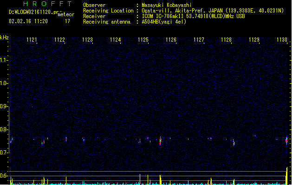Click the meteor echo just after the 1128 marker
The image size is (292, 185).
click(x=234, y=142)
